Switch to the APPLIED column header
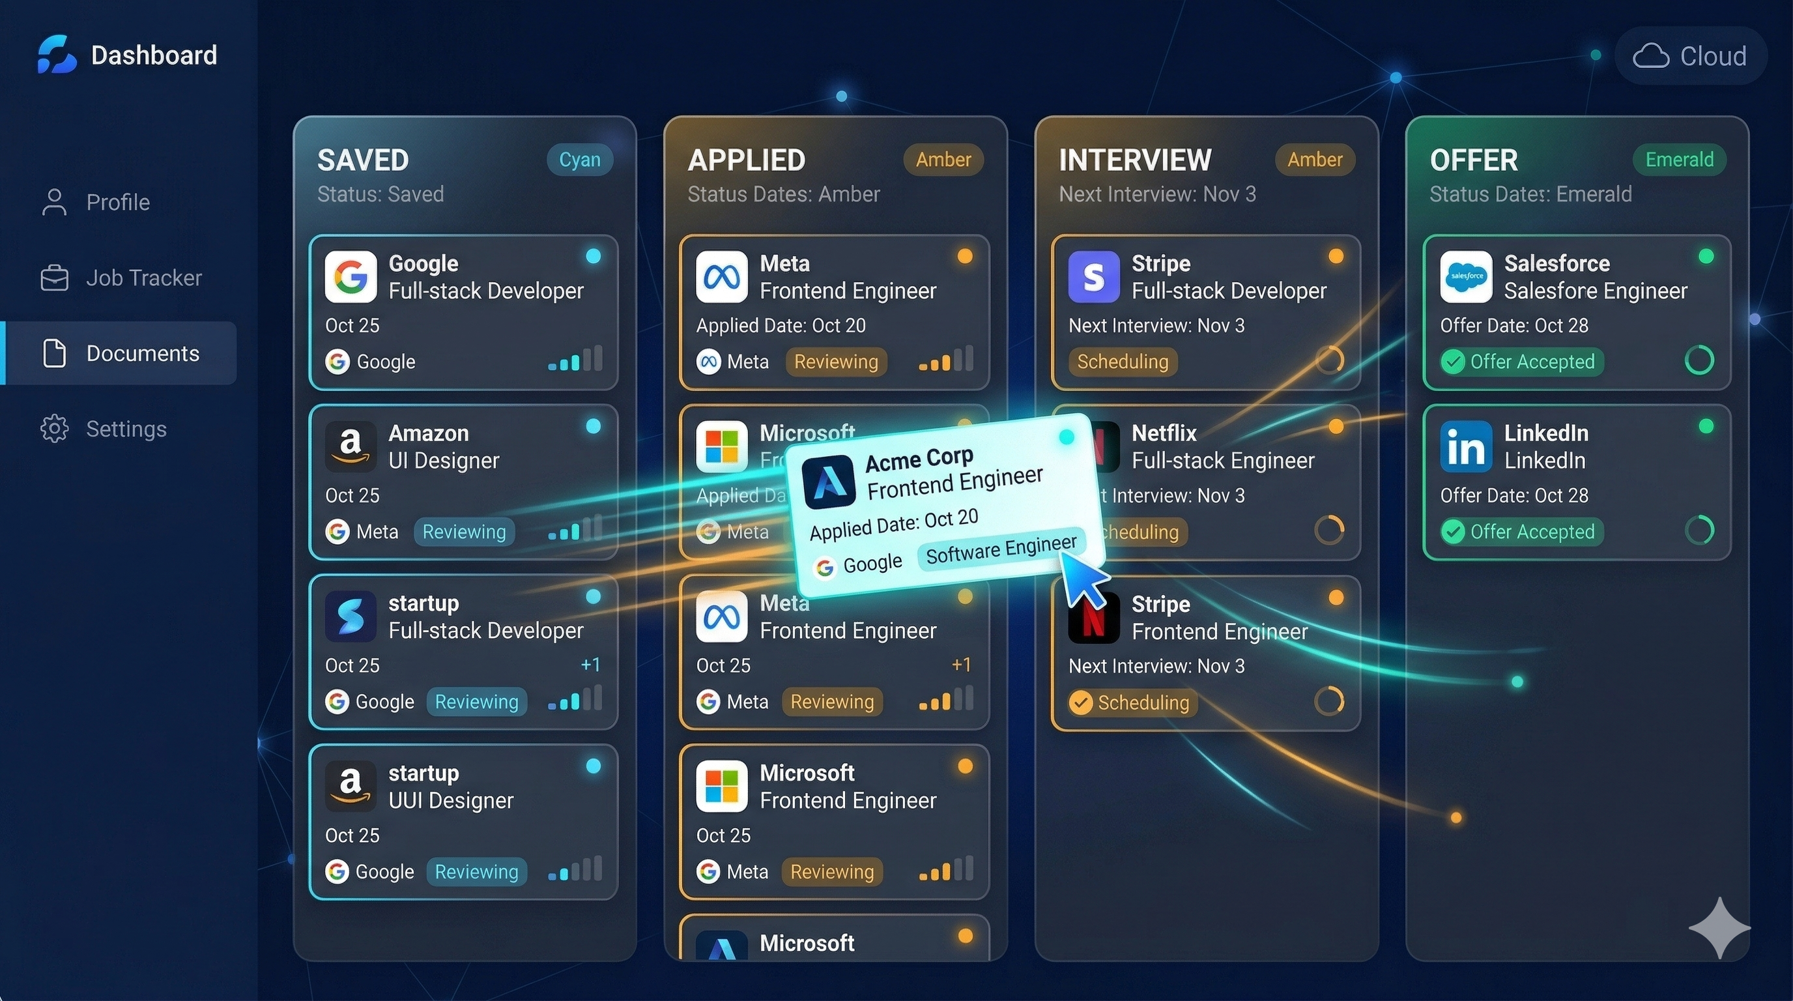 click(x=747, y=160)
